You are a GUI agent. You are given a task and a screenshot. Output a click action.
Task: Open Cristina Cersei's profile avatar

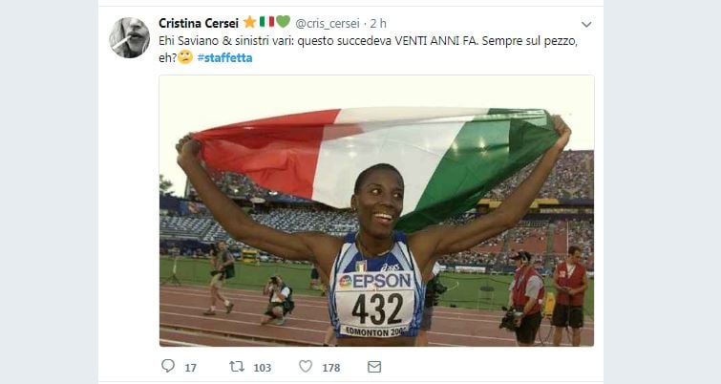pos(129,37)
